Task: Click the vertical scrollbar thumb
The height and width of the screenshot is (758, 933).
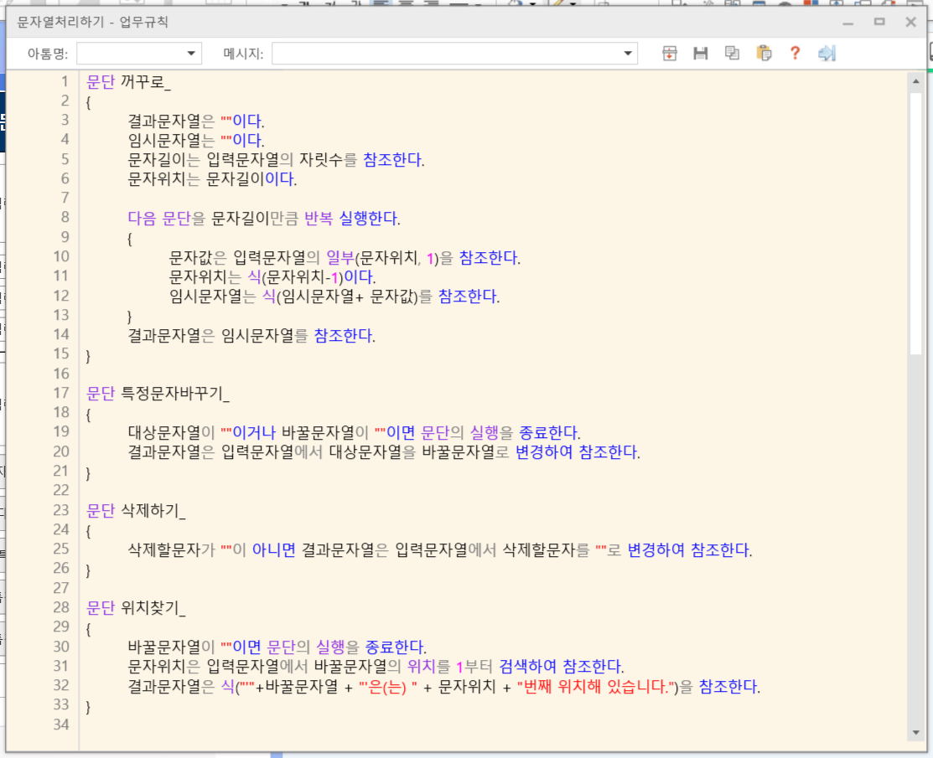Action: 915,223
